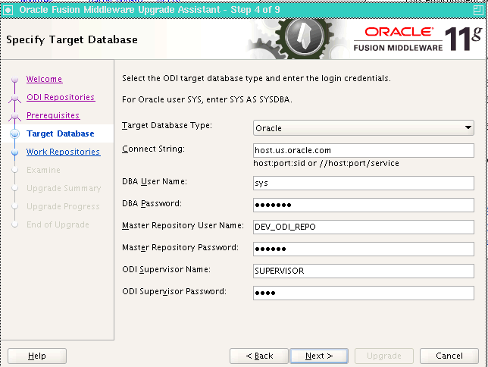488x367 pixels.
Task: Click the Prerequisites step bullet icon
Action: pyautogui.click(x=14, y=116)
